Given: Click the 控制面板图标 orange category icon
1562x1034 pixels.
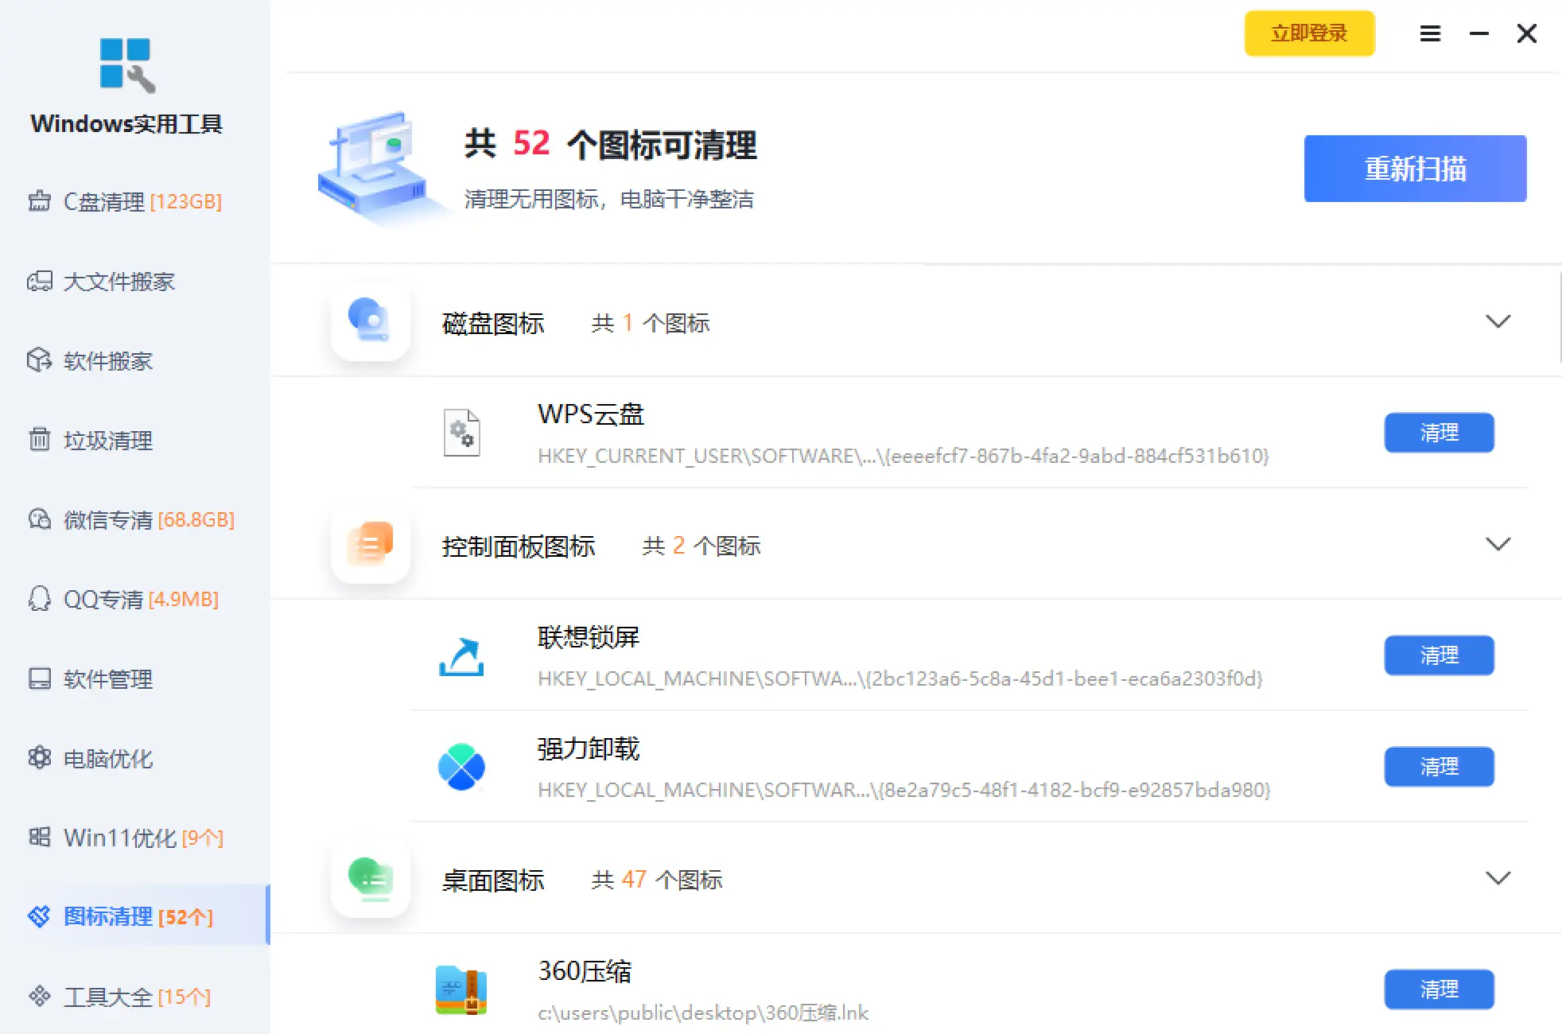Looking at the screenshot, I should tap(370, 545).
